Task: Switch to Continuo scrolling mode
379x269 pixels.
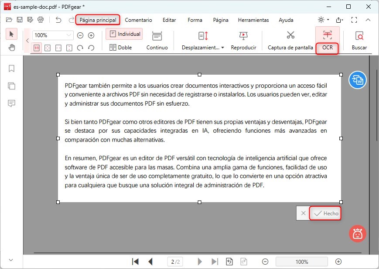Action: [x=157, y=40]
